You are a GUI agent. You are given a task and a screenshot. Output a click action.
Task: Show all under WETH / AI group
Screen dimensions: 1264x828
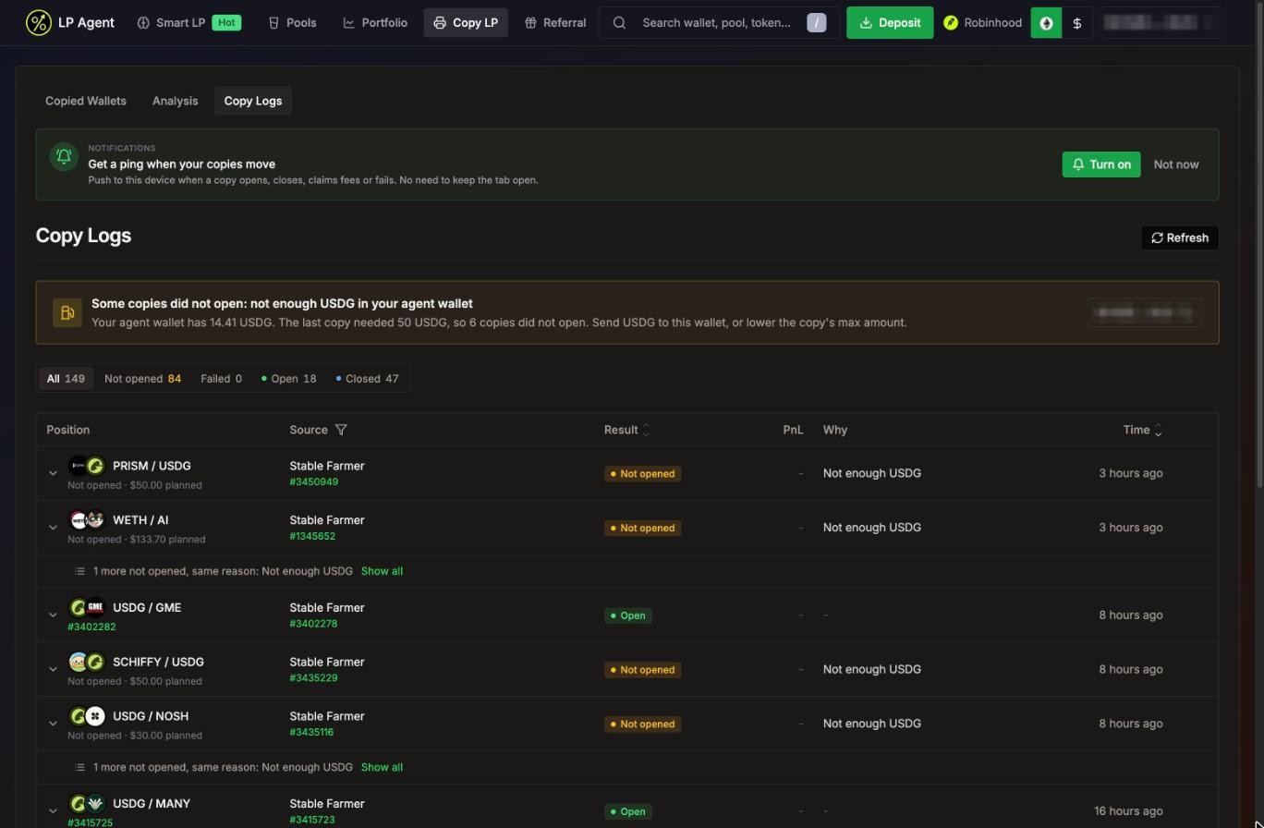pyautogui.click(x=382, y=571)
